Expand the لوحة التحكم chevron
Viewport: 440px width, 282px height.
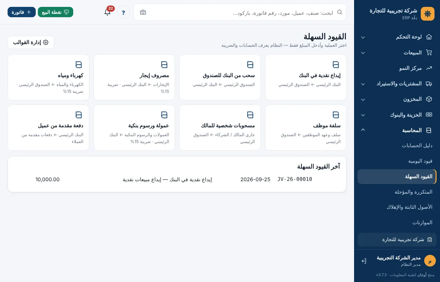[x=363, y=37]
